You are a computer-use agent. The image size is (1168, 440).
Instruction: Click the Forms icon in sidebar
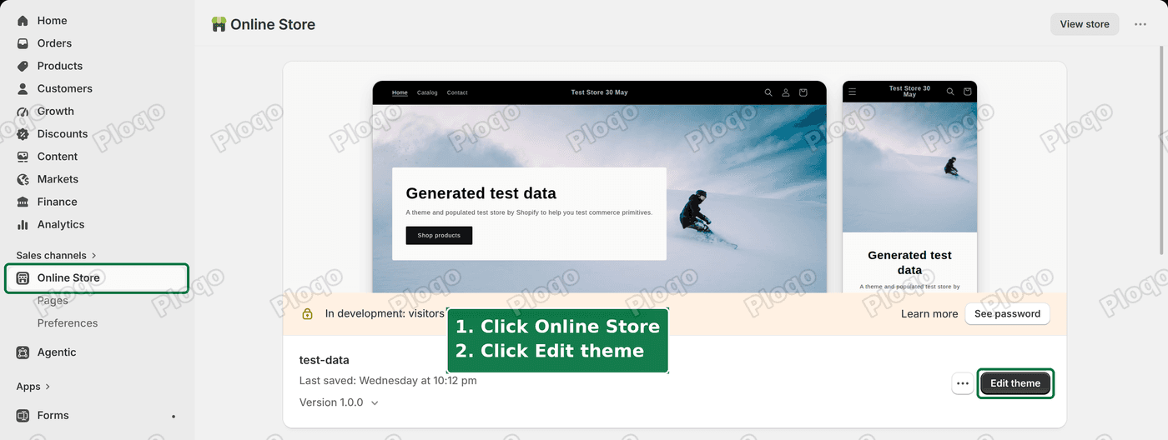pos(23,416)
